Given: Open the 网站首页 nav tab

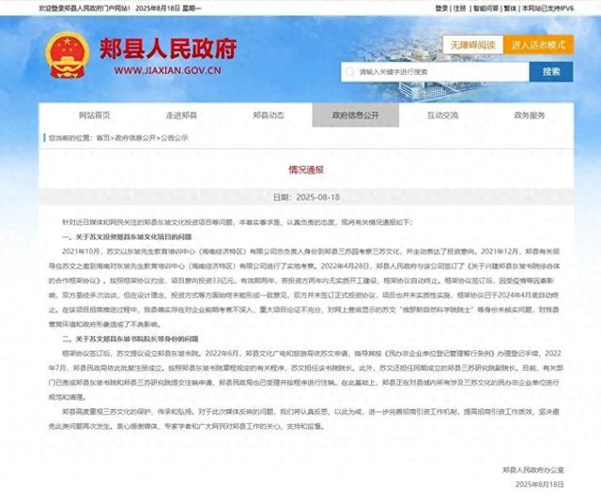Looking at the screenshot, I should 94,115.
